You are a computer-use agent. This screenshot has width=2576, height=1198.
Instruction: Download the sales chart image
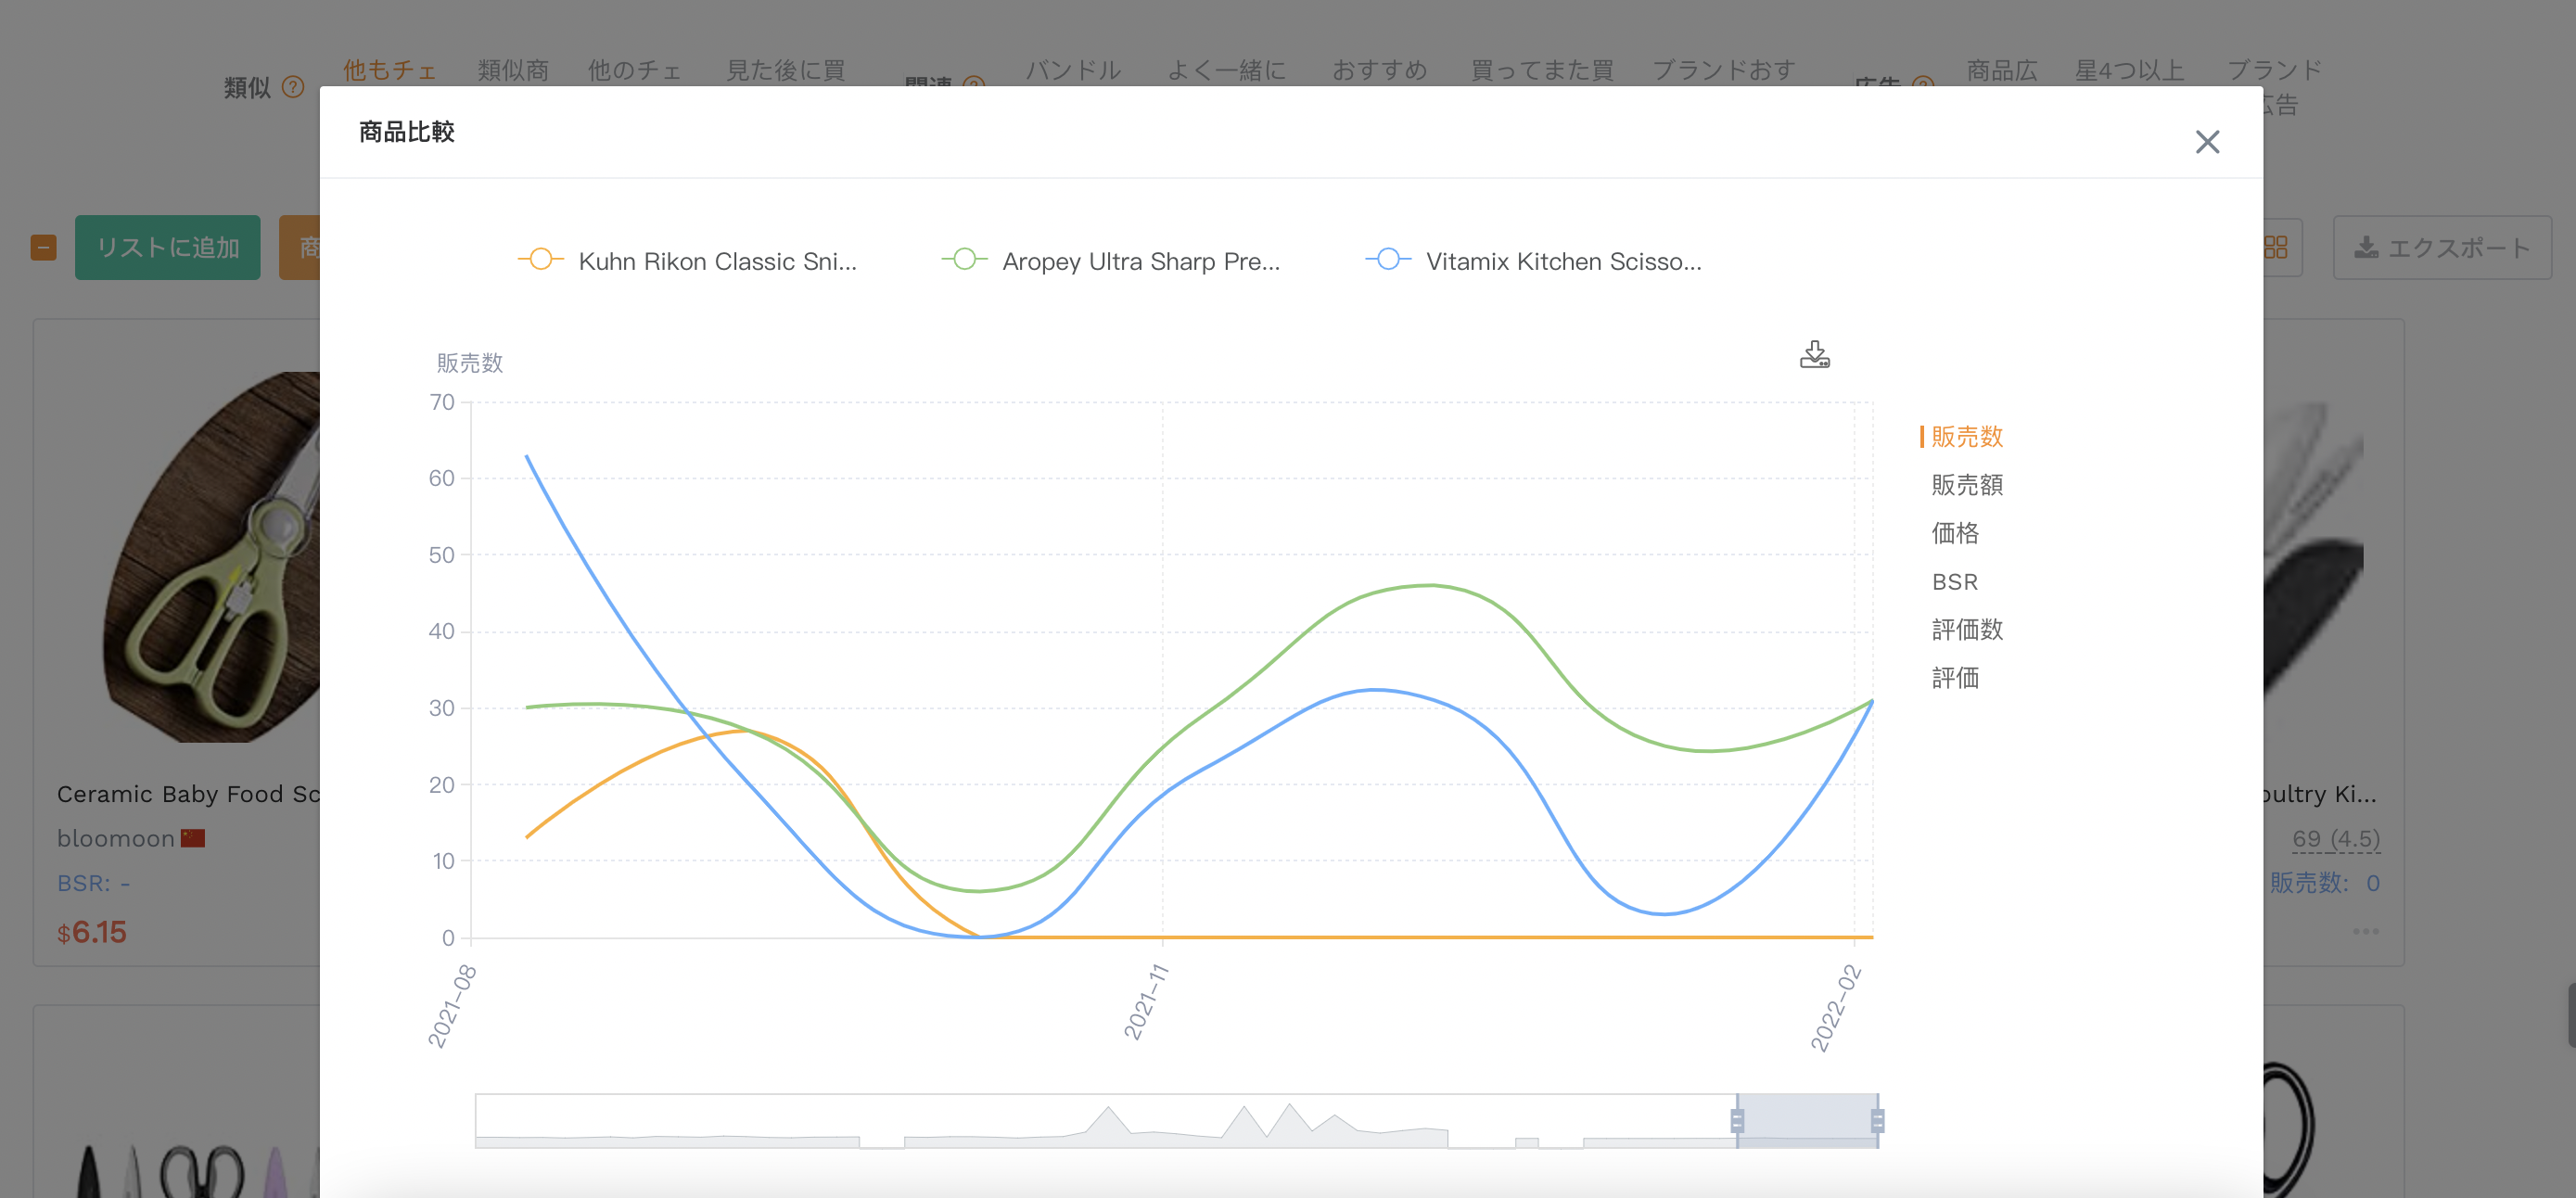point(1814,355)
